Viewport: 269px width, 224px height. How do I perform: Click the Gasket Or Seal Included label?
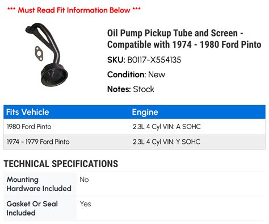point(32,208)
